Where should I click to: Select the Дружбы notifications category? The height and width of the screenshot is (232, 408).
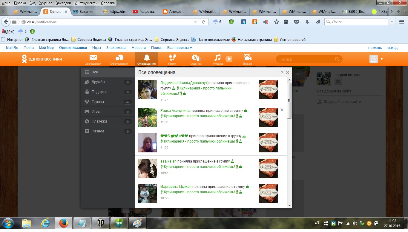click(108, 82)
